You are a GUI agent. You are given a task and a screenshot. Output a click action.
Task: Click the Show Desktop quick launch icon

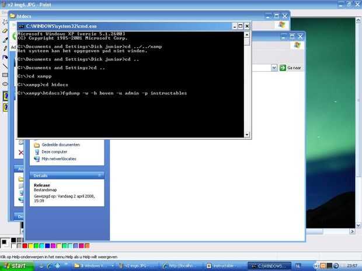(x=41, y=266)
